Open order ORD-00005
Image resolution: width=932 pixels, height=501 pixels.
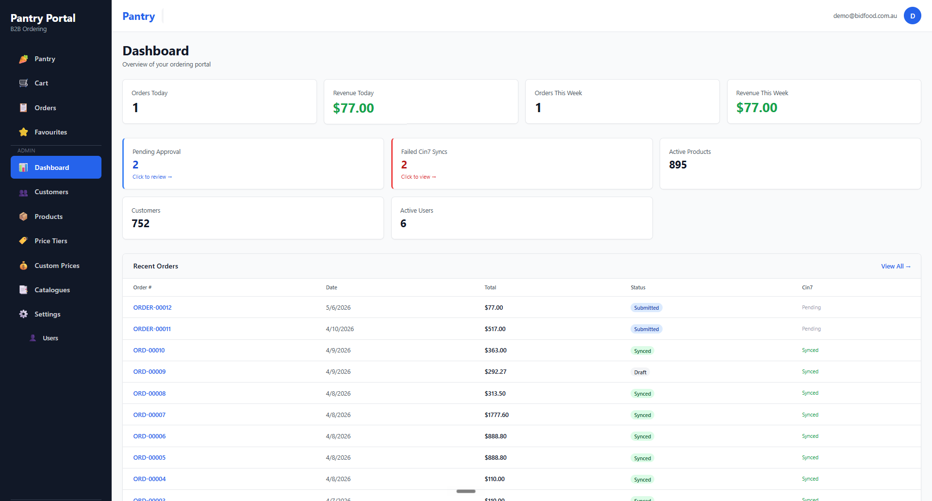click(x=150, y=457)
